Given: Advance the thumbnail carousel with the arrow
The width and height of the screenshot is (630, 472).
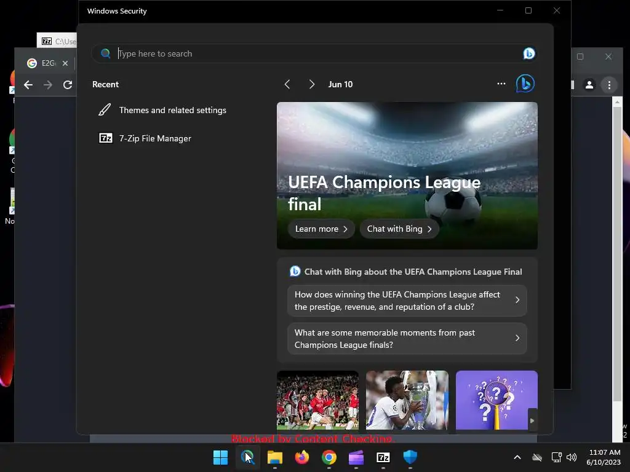Looking at the screenshot, I should (x=532, y=420).
